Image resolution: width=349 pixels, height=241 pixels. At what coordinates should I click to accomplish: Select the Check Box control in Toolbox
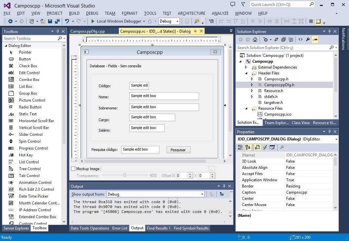(28, 66)
